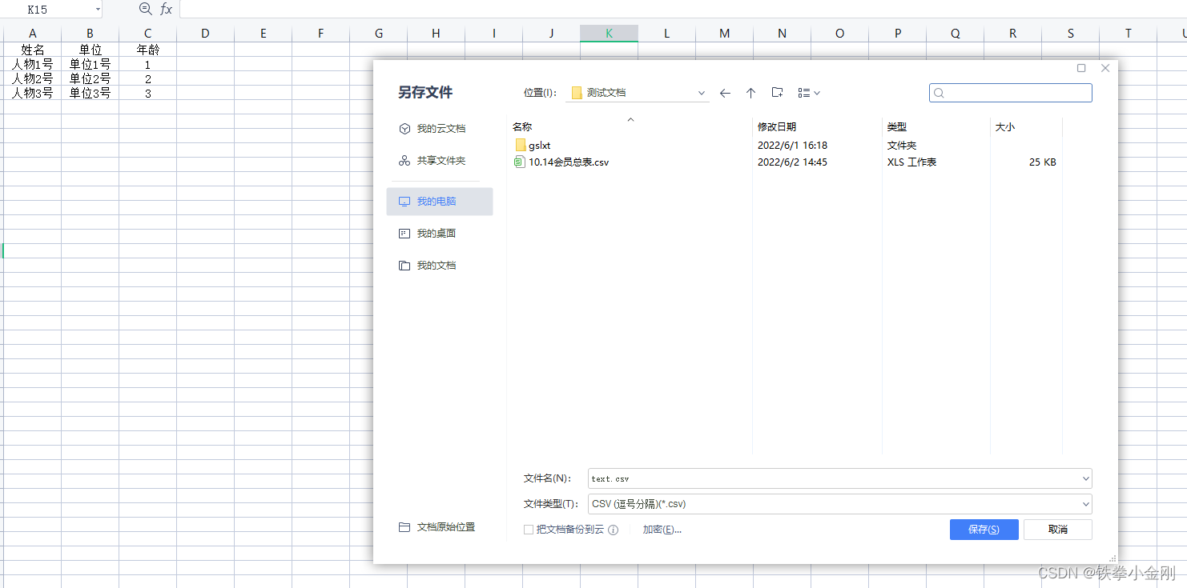Select column K header in the spreadsheet

[609, 33]
